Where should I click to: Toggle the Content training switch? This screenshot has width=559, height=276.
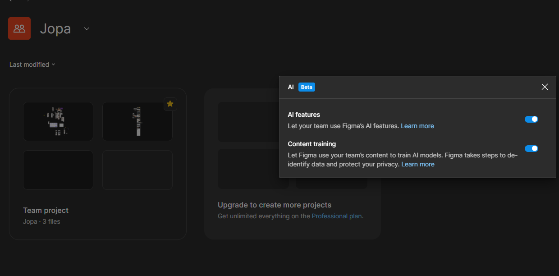532,148
